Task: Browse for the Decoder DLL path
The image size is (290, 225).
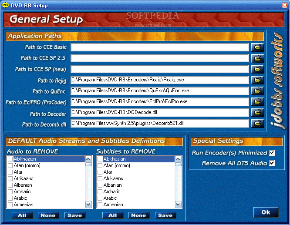Action: pyautogui.click(x=257, y=113)
